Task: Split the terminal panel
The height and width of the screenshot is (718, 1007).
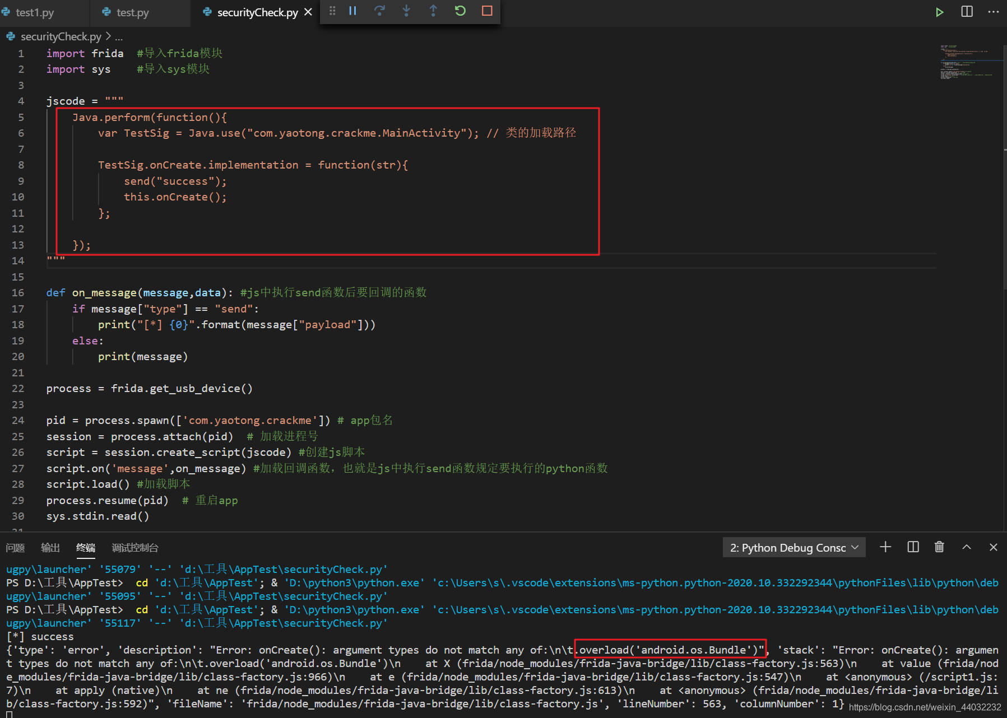Action: point(913,547)
